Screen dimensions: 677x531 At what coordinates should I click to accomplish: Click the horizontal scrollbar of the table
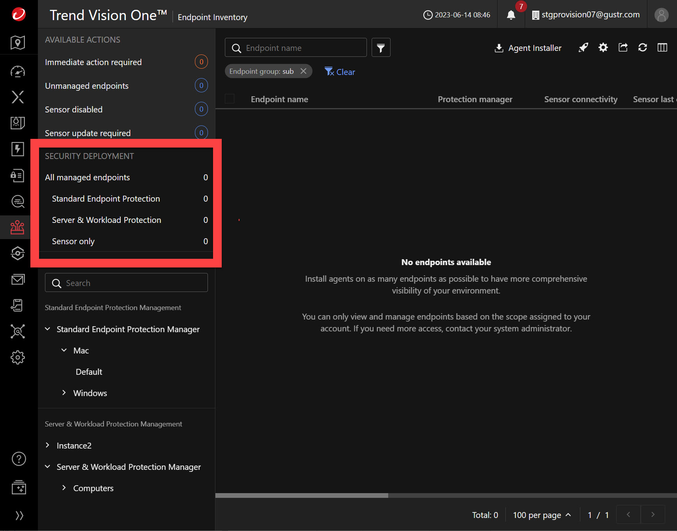302,495
